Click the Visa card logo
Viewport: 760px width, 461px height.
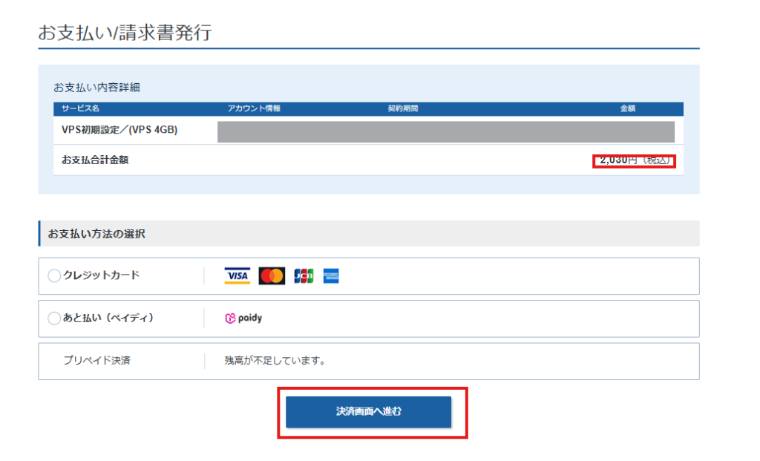coord(237,276)
